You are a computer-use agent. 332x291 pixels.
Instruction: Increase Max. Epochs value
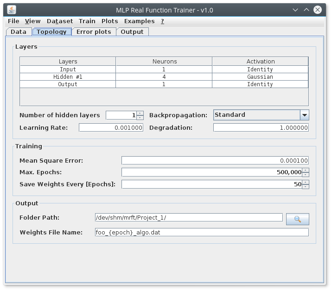[x=305, y=170]
